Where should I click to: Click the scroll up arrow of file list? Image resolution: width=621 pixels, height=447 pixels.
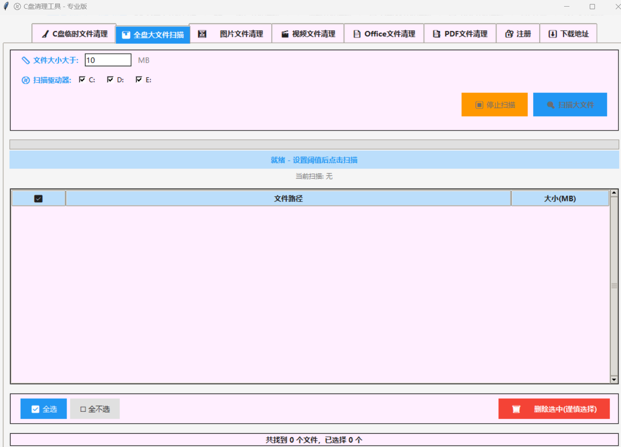click(614, 193)
